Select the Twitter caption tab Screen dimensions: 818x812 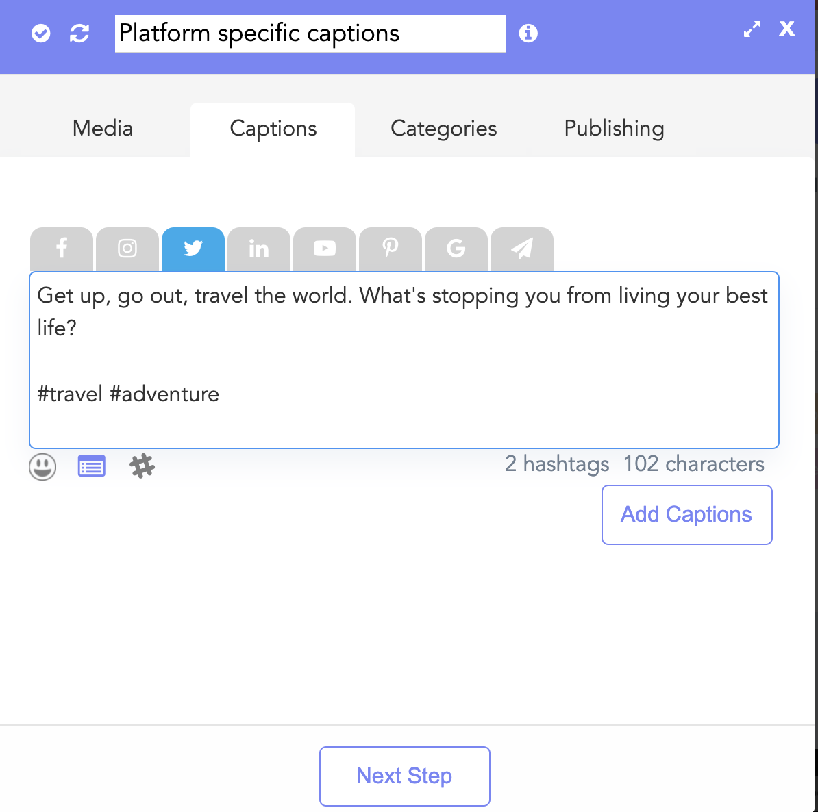(193, 249)
